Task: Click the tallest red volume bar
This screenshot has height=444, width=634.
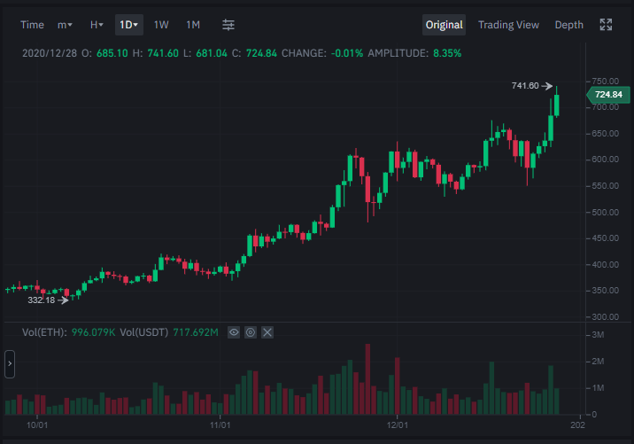Action: (x=367, y=379)
